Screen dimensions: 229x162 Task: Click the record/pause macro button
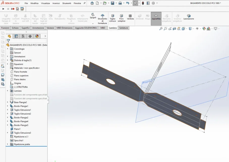click(13, 9)
